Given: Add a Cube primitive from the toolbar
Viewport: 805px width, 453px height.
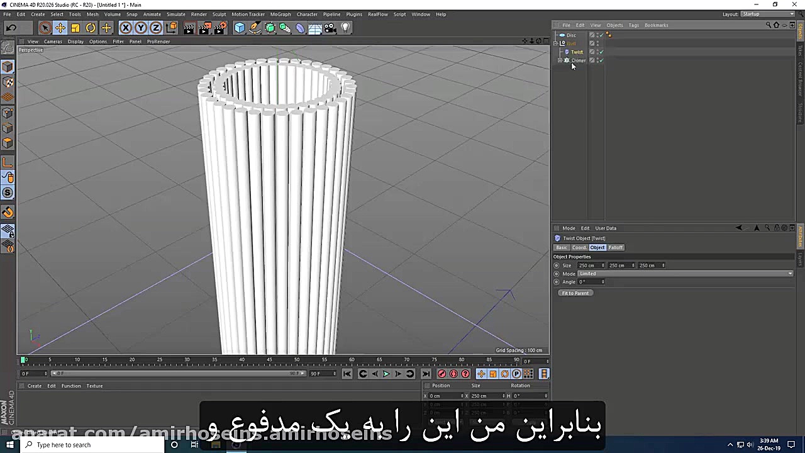Looking at the screenshot, I should tap(239, 27).
